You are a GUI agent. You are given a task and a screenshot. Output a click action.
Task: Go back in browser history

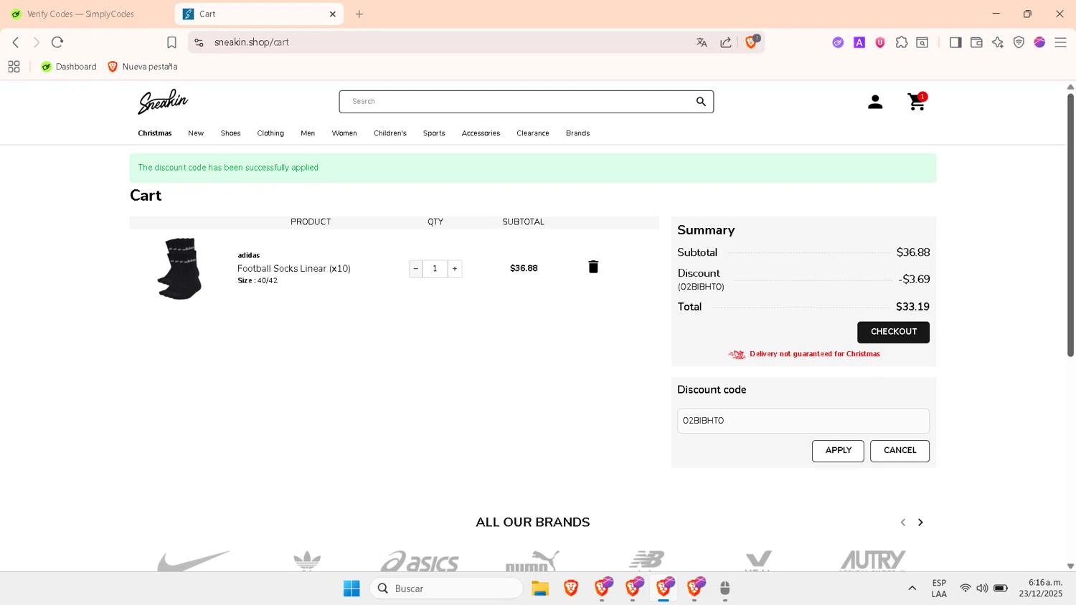pyautogui.click(x=16, y=42)
